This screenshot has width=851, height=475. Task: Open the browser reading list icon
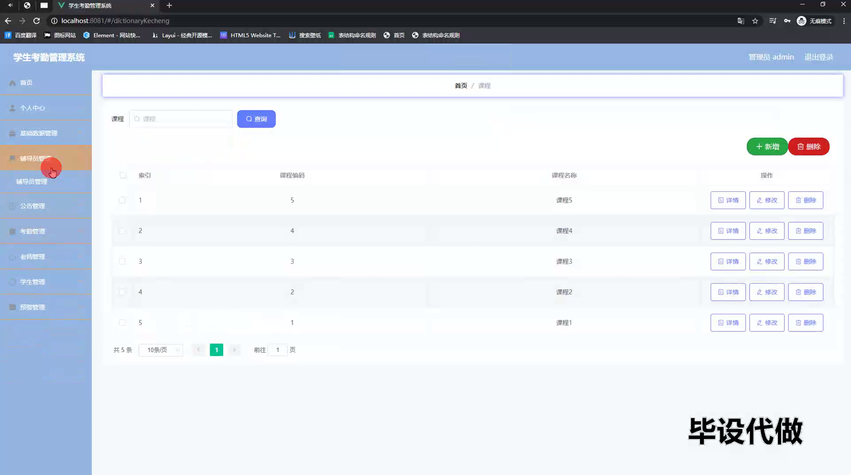773,21
